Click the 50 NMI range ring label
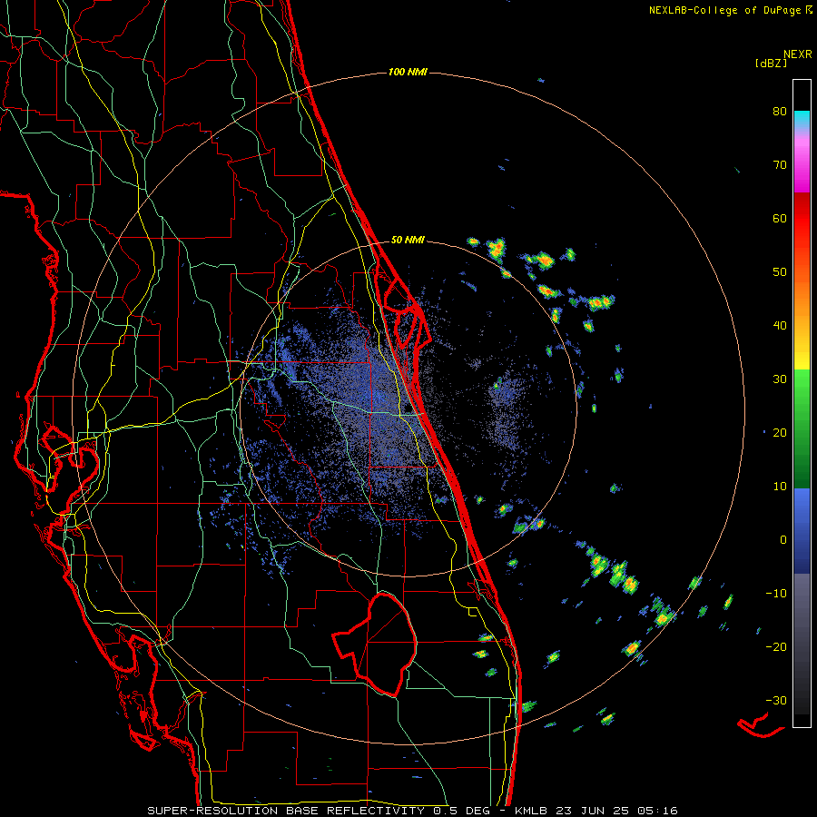 [408, 240]
